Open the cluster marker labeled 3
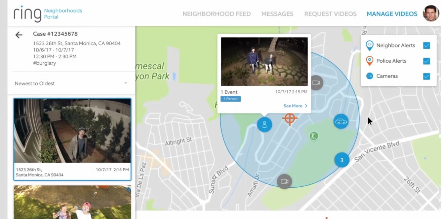Image resolution: width=442 pixels, height=219 pixels. click(x=342, y=160)
